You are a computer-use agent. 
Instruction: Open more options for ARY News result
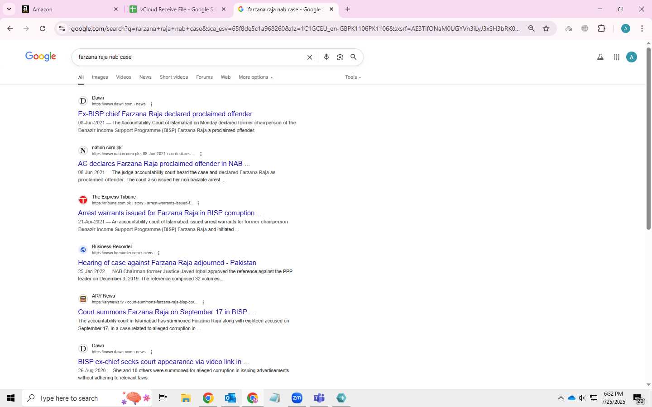click(x=203, y=303)
